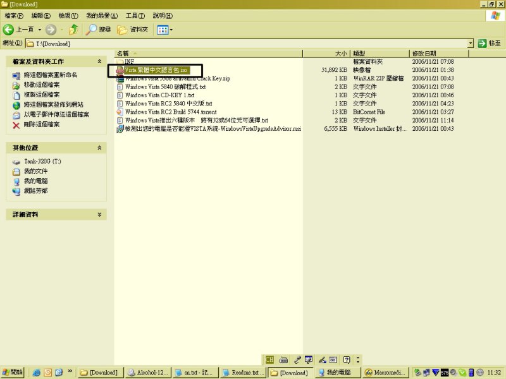Switch to 我的電腦 taskbar window
Viewport: 506px width, 379px height.
coord(338,373)
